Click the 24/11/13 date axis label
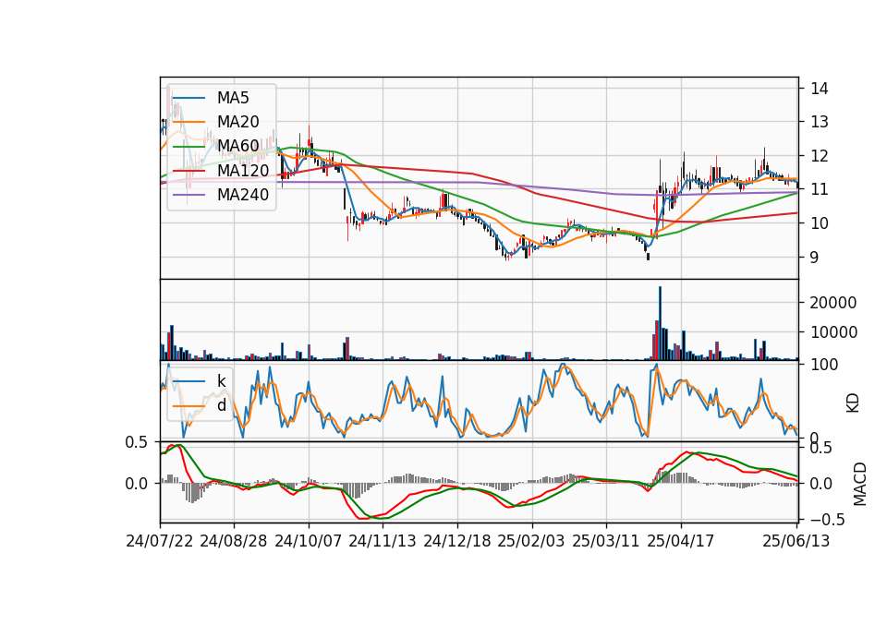Screen dimensions: 887x637 point(383,541)
